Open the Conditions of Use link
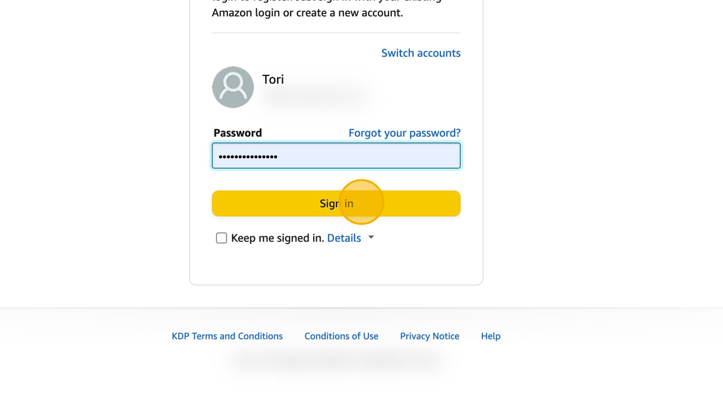 pyautogui.click(x=341, y=336)
